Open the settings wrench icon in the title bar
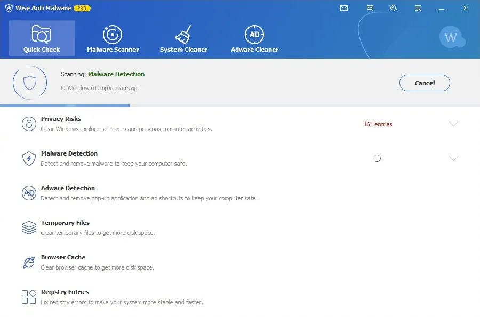This screenshot has width=480, height=317. click(x=394, y=8)
